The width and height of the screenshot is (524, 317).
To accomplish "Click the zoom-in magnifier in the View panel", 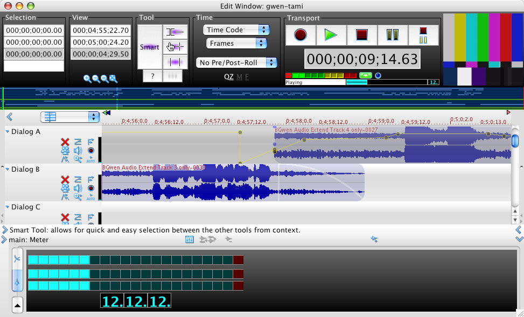I will coord(88,79).
